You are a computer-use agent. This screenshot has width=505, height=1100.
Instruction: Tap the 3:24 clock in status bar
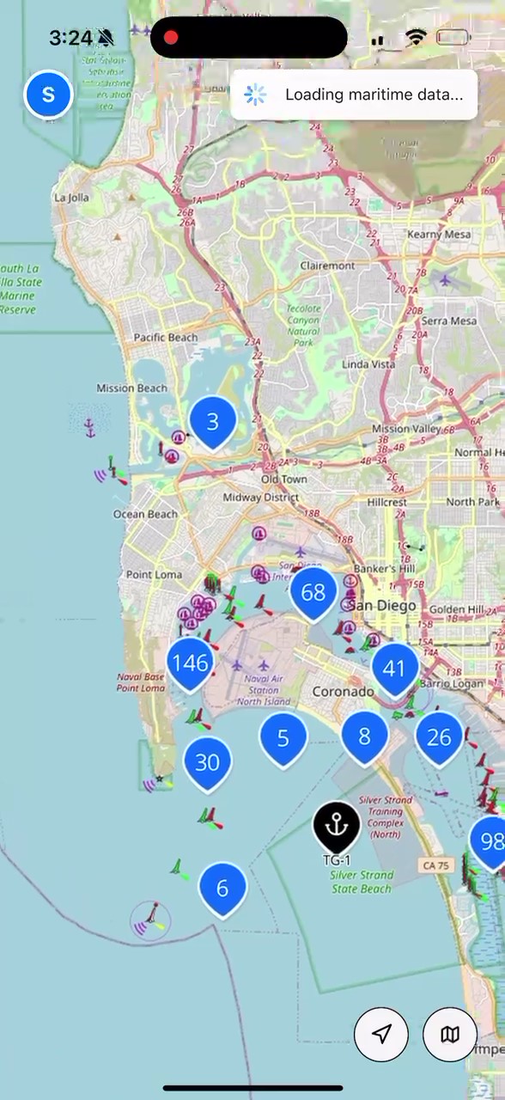coord(70,38)
